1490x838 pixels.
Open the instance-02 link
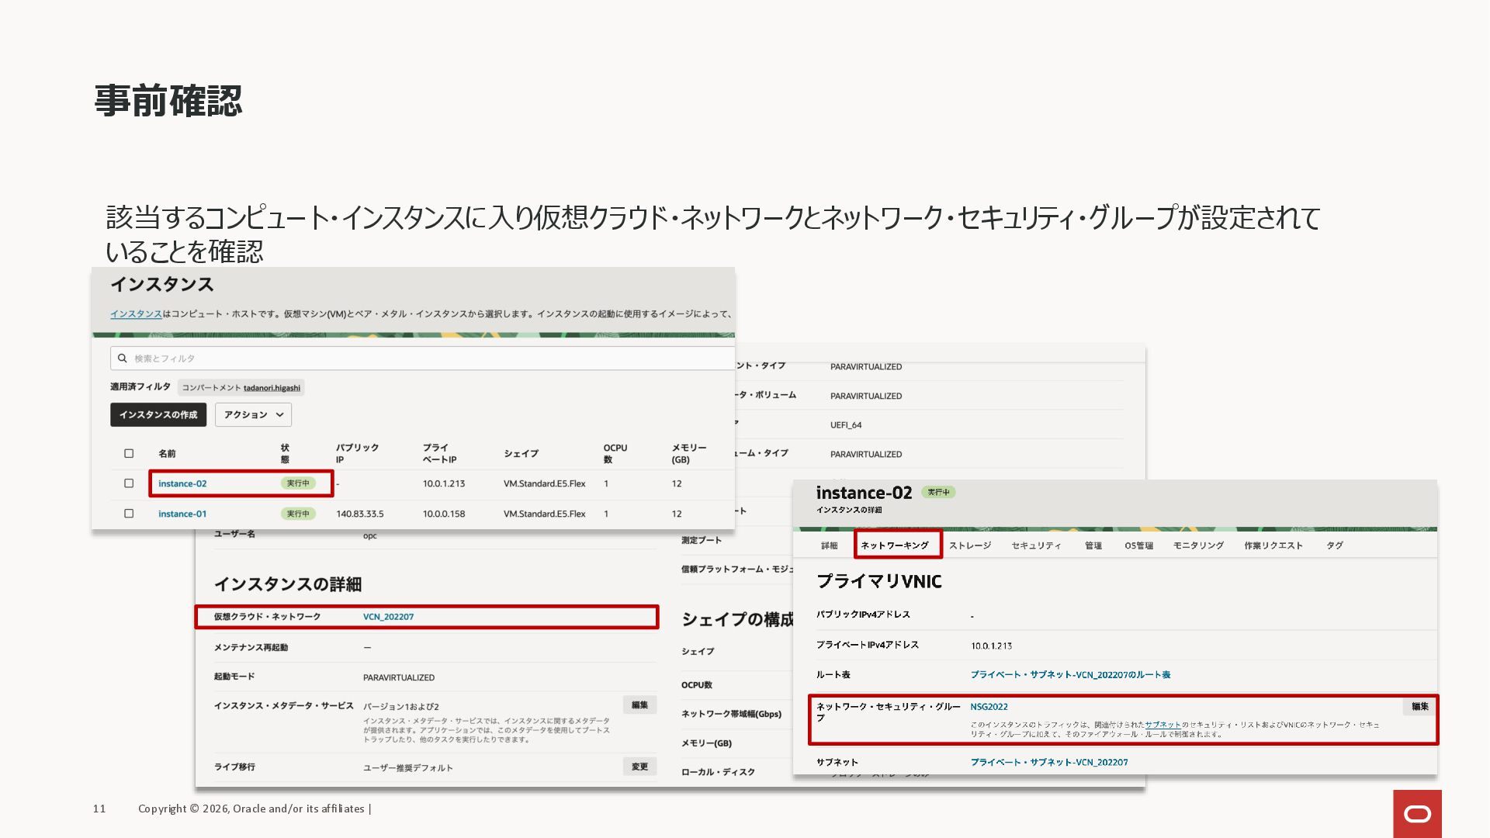click(182, 484)
